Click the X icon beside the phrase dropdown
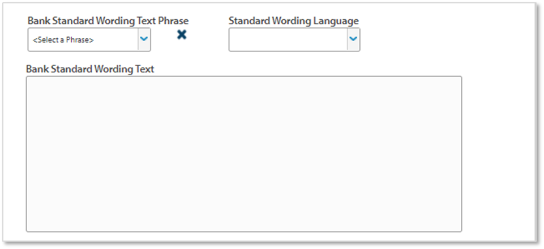This screenshot has width=544, height=249. pos(182,35)
